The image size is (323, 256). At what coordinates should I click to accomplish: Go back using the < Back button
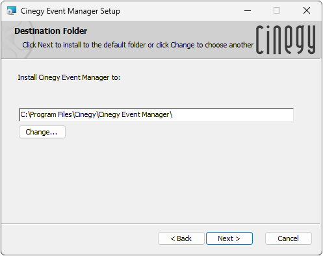pos(181,238)
